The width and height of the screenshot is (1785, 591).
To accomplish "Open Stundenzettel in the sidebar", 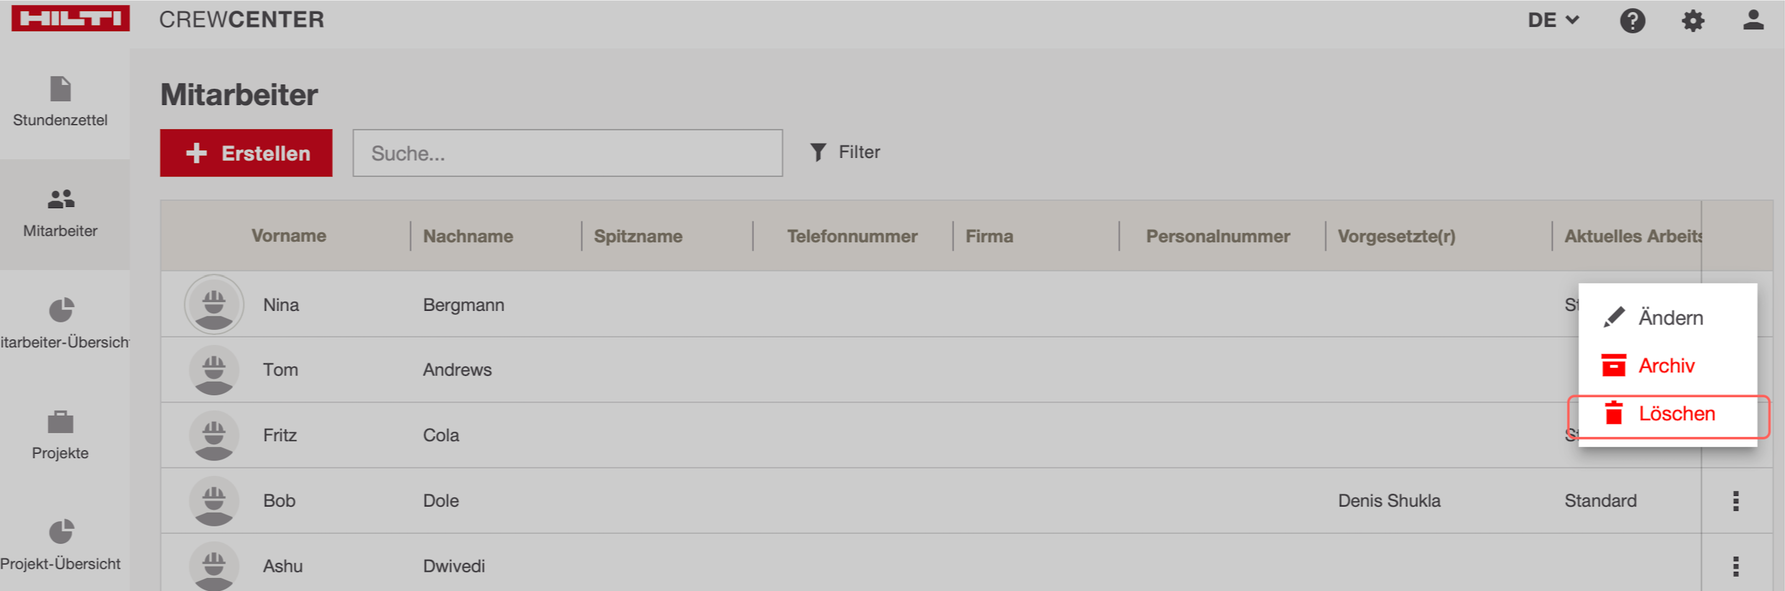I will click(x=61, y=102).
